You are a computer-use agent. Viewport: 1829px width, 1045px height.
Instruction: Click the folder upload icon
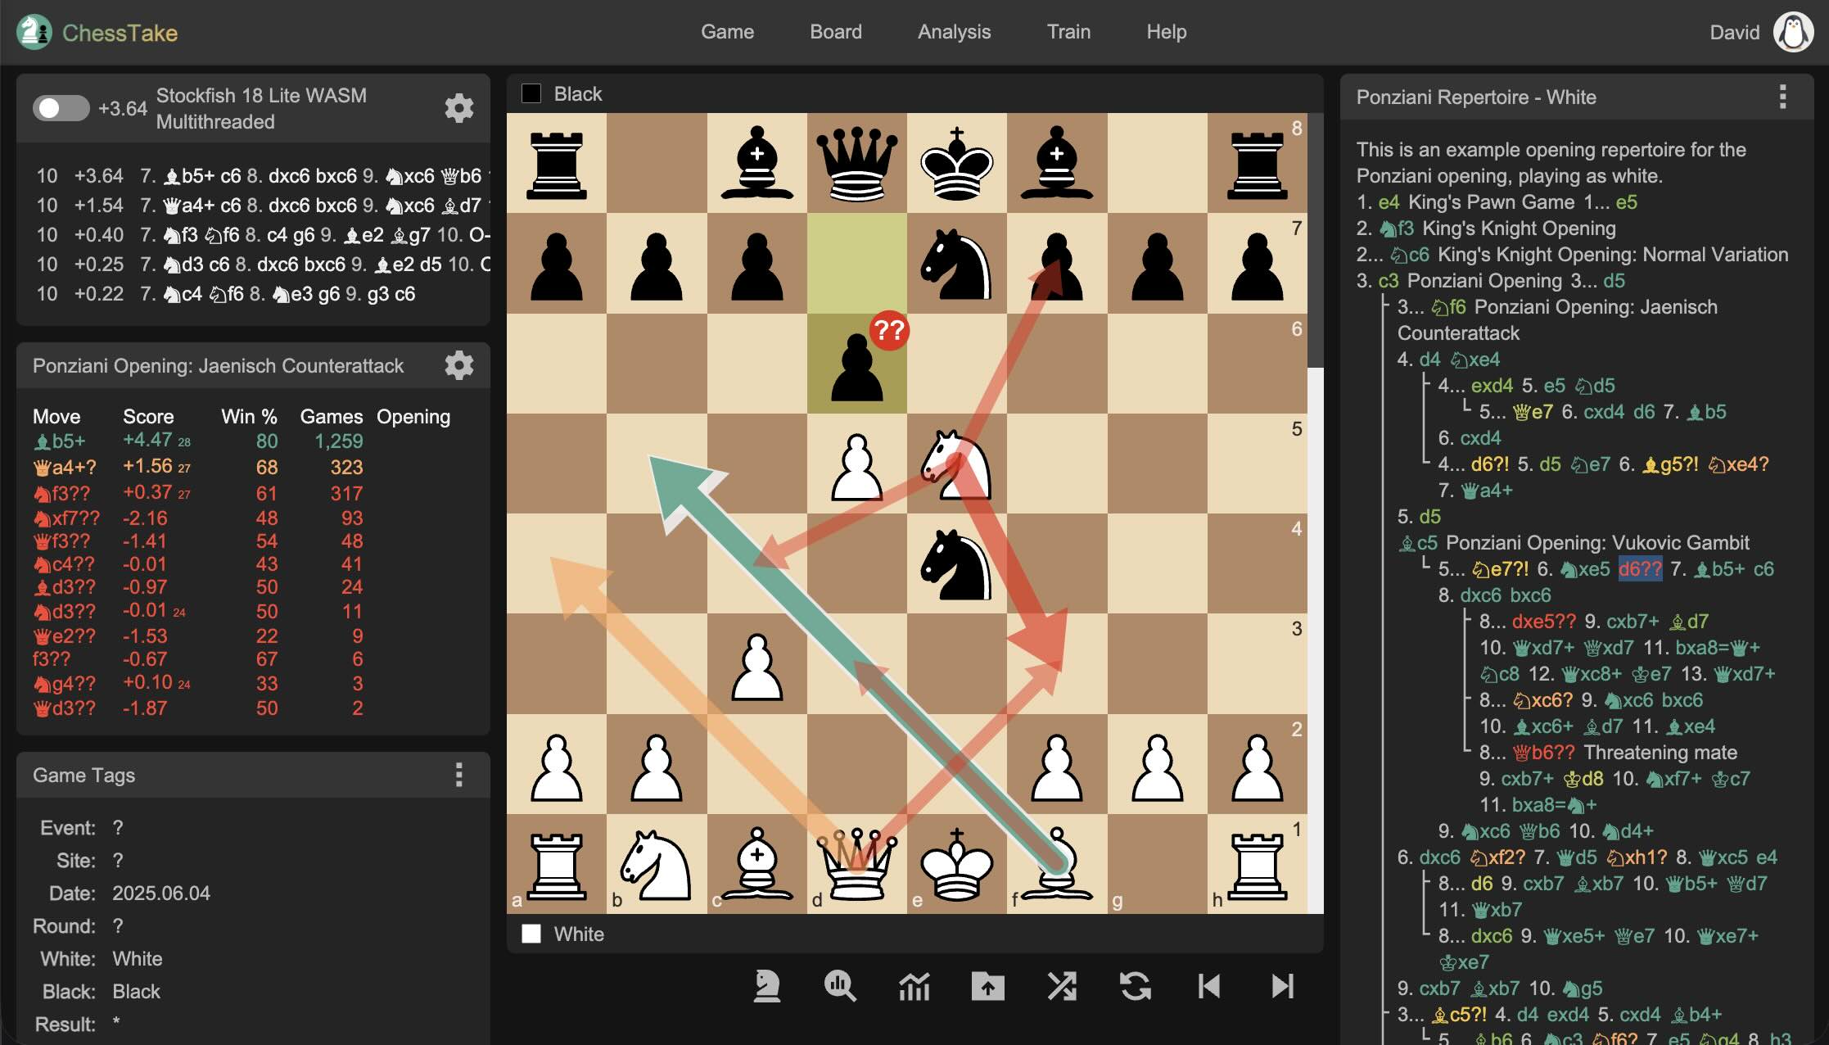click(x=987, y=986)
